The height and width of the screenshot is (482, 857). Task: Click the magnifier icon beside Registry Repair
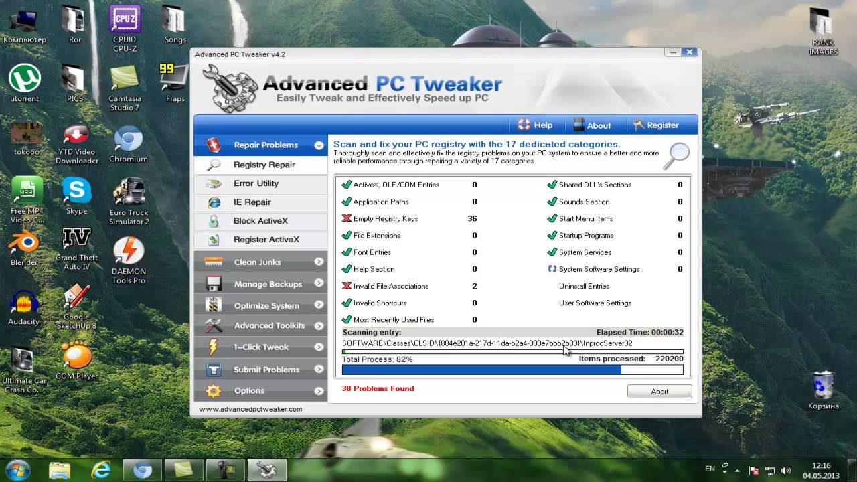pyautogui.click(x=214, y=165)
